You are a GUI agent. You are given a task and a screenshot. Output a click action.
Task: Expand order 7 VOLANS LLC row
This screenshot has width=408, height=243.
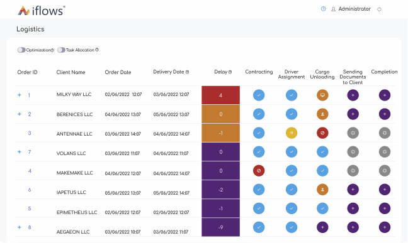[x=20, y=151]
